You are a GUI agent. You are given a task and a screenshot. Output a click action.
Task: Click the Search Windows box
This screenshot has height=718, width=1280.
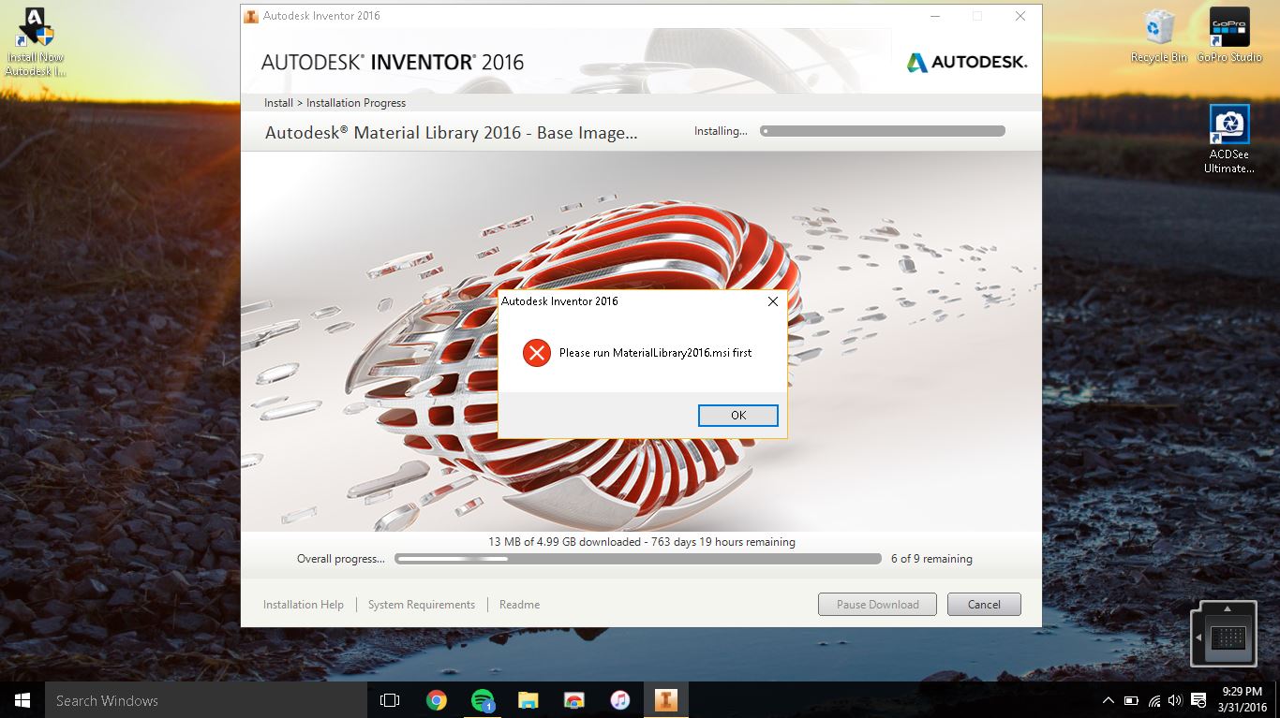[x=206, y=700]
